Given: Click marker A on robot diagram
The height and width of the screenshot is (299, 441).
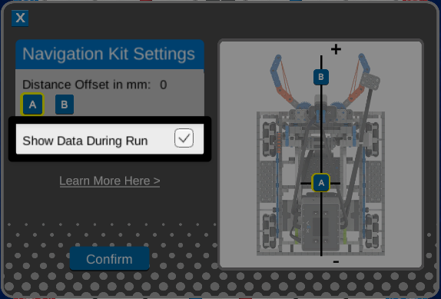Looking at the screenshot, I should click(321, 183).
